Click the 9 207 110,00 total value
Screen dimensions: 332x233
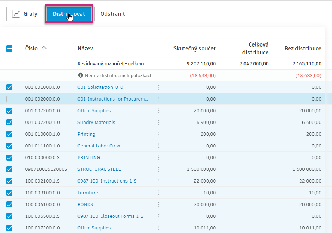click(201, 64)
